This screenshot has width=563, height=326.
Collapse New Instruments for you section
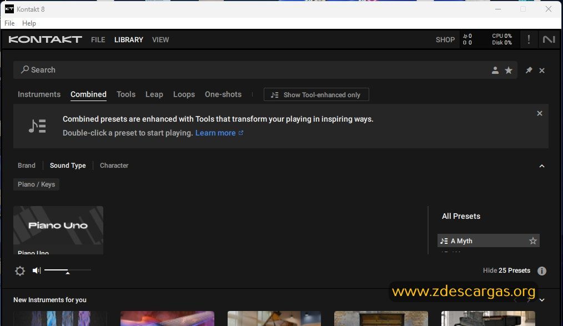coord(542,300)
